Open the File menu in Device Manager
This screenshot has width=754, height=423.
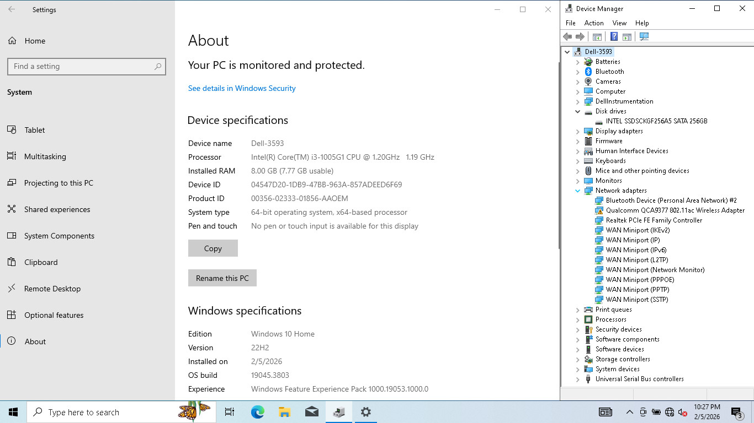(571, 23)
